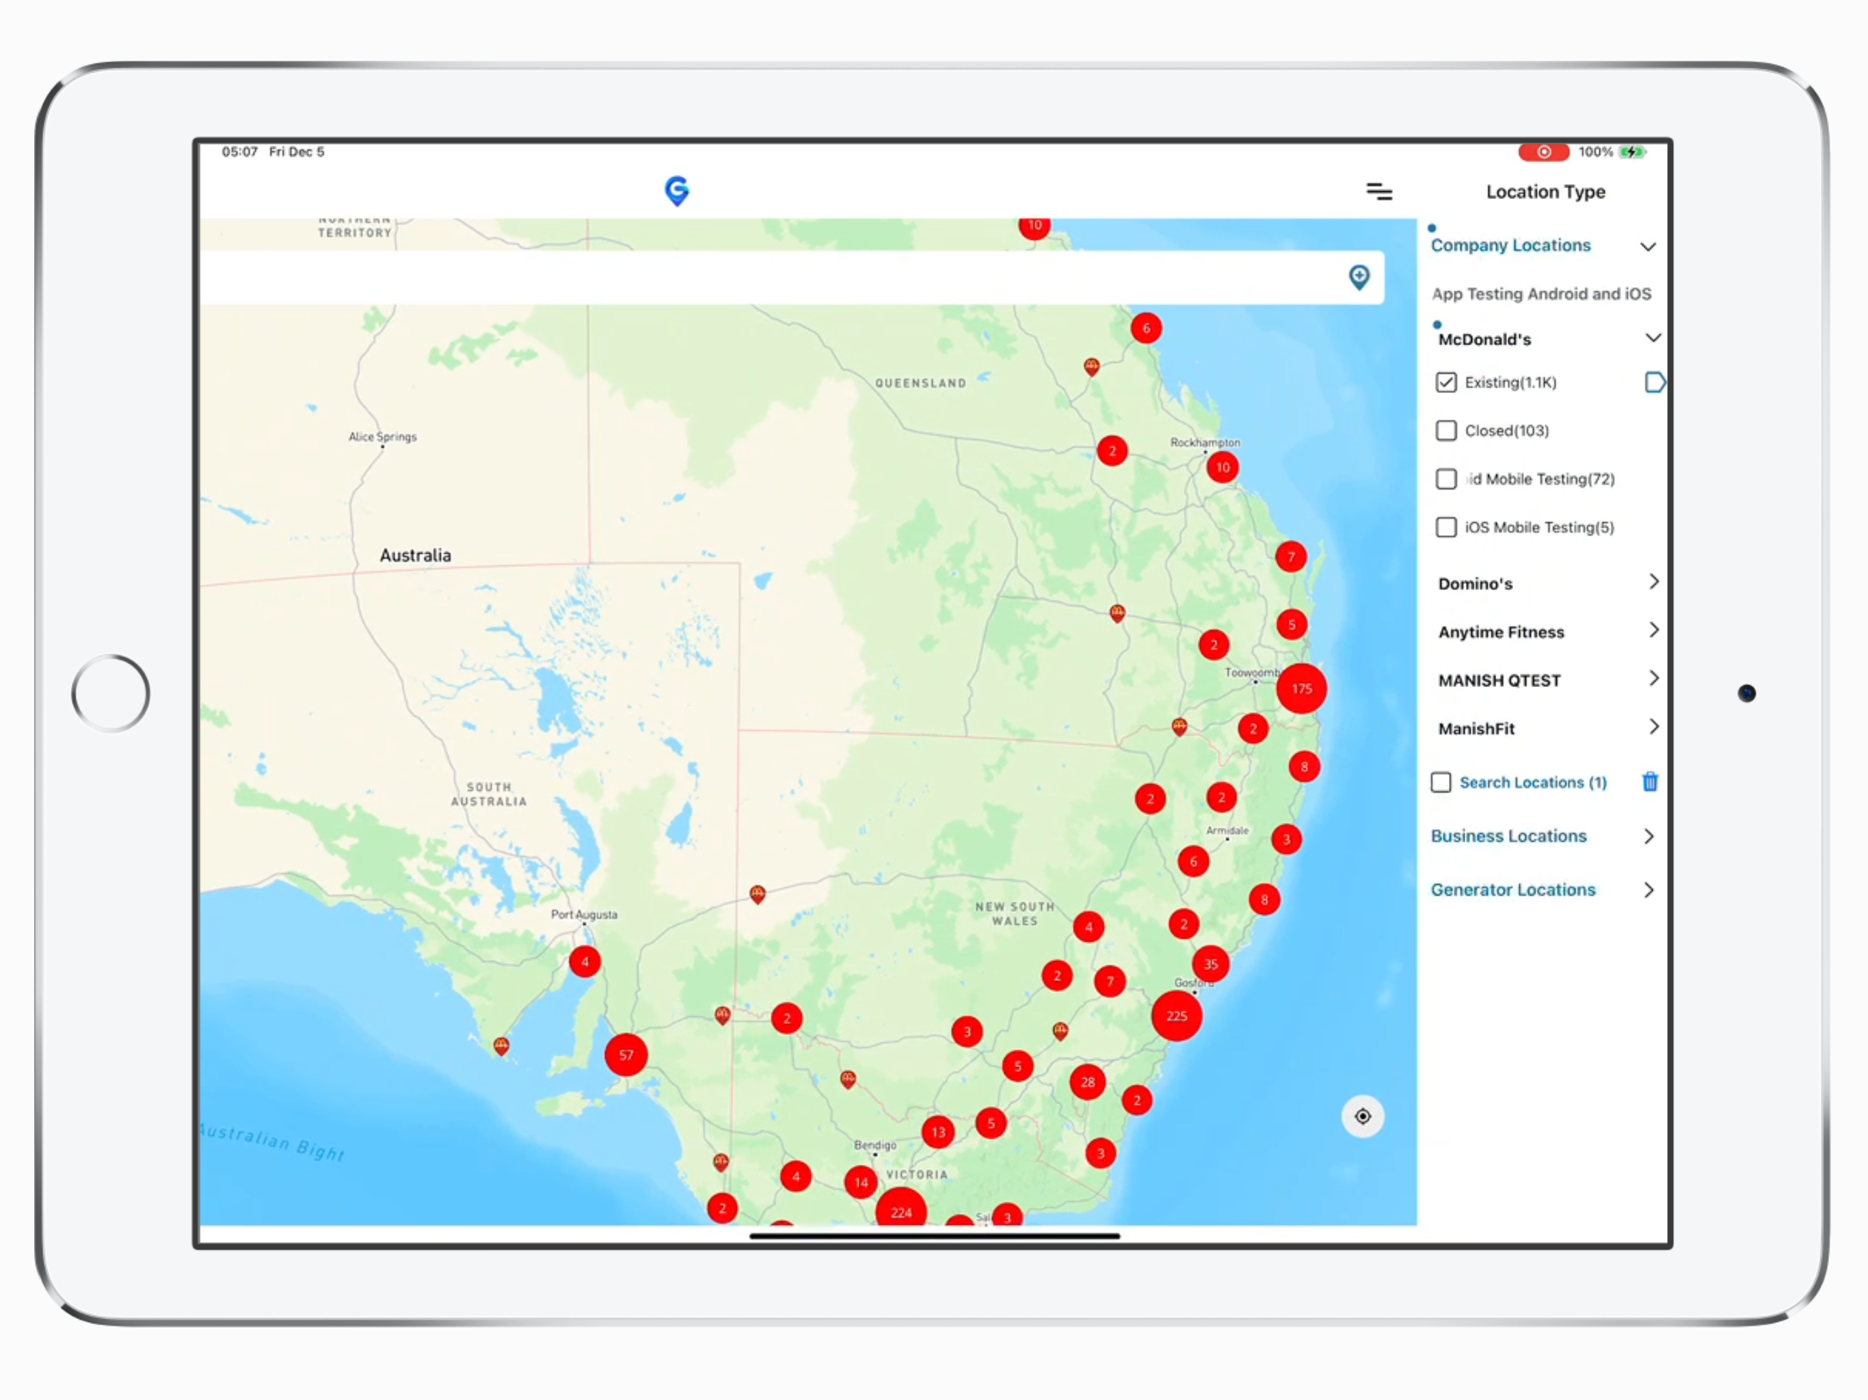The width and height of the screenshot is (1868, 1400).
Task: Tap the app logo in the header
Action: pyautogui.click(x=676, y=191)
